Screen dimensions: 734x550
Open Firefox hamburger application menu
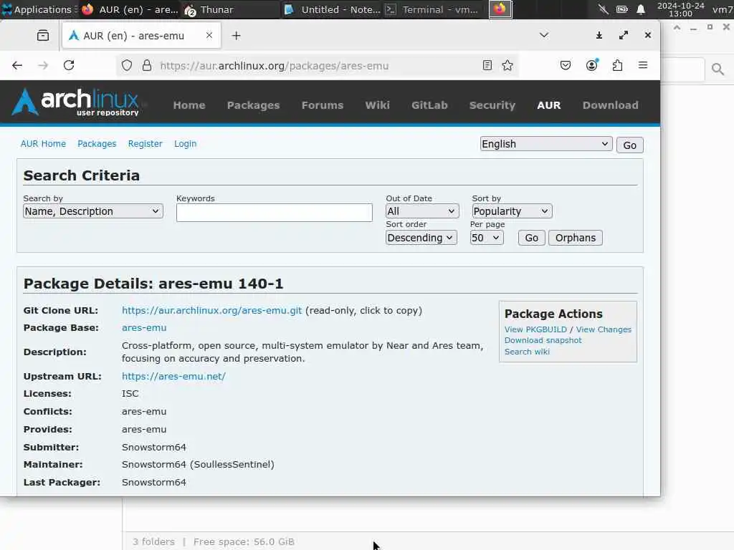[643, 65]
